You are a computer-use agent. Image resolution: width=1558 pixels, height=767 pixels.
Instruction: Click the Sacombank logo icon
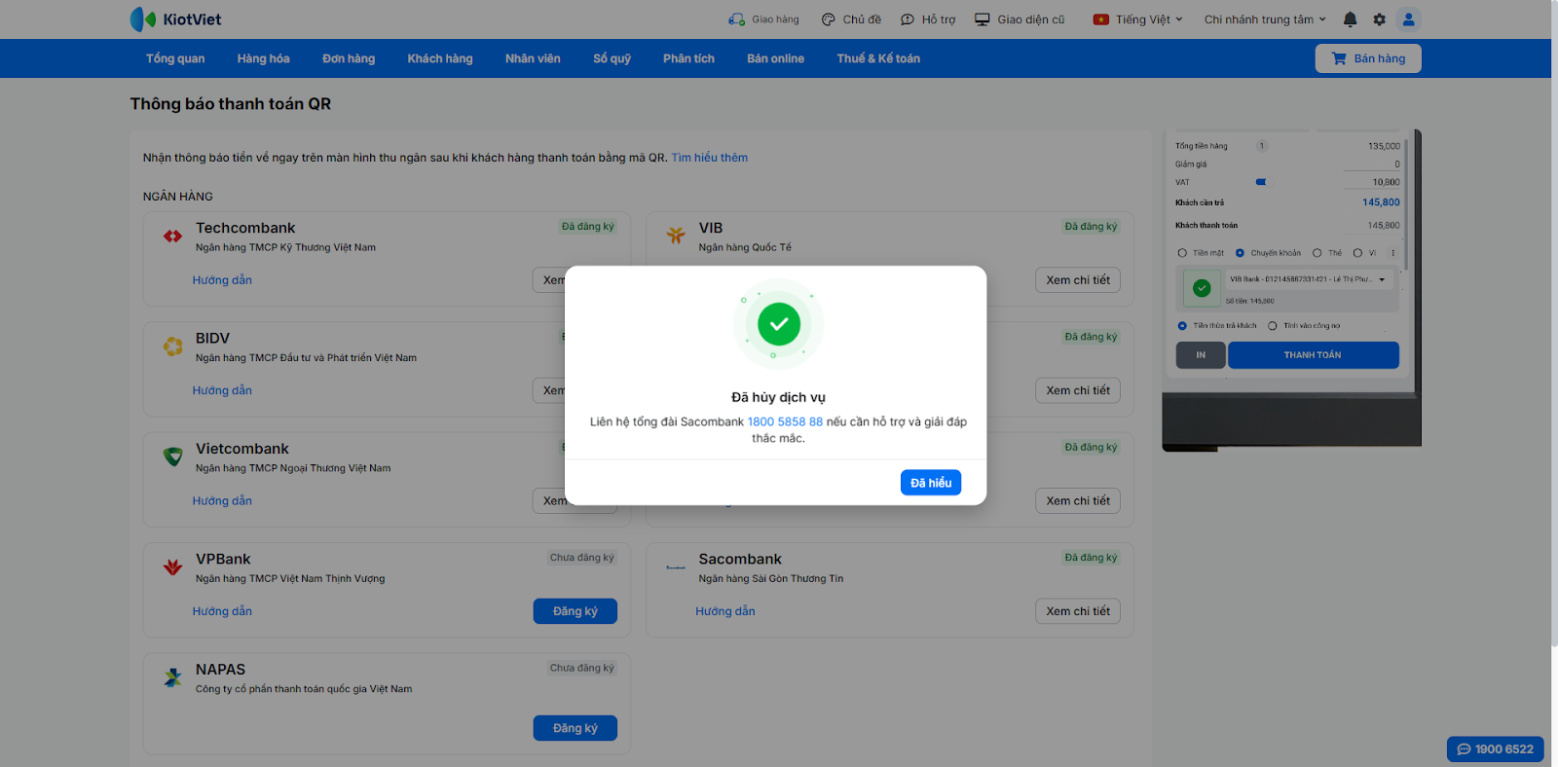click(x=676, y=567)
